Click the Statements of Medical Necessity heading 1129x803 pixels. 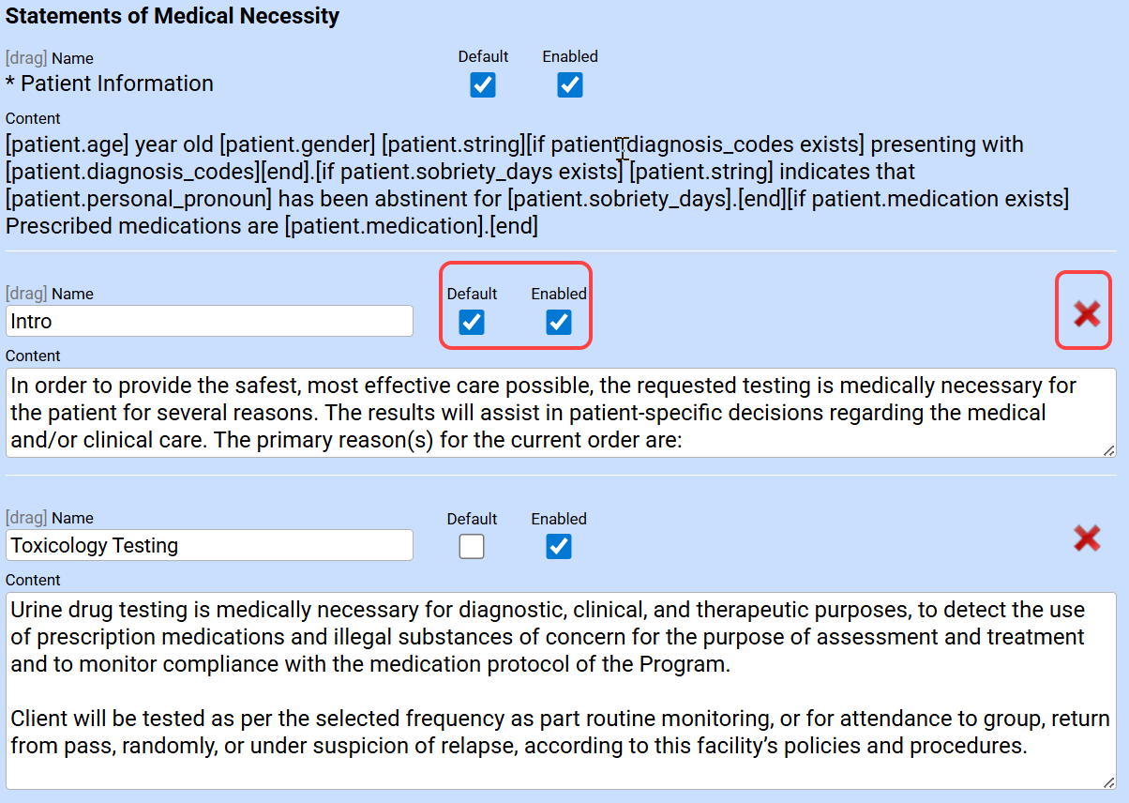pos(173,16)
